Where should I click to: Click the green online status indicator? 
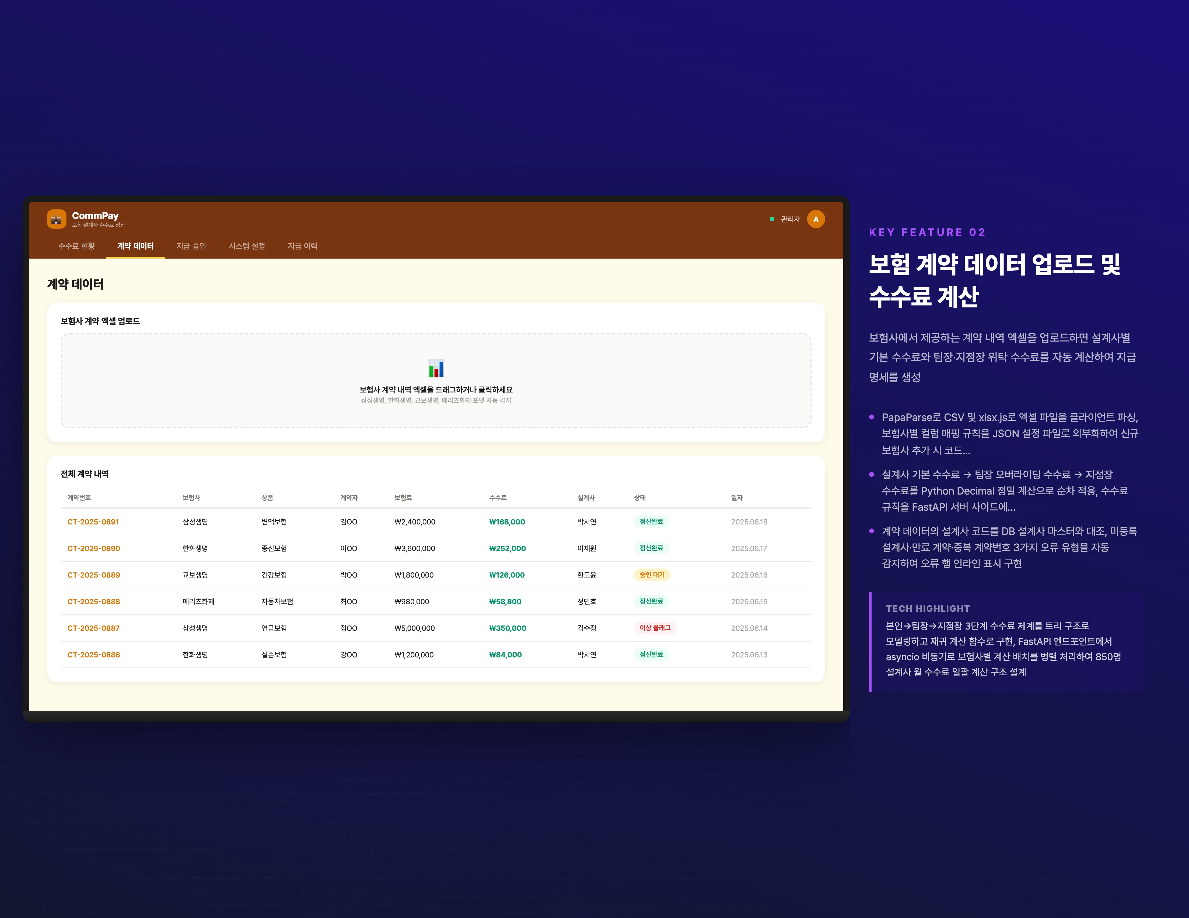(771, 218)
